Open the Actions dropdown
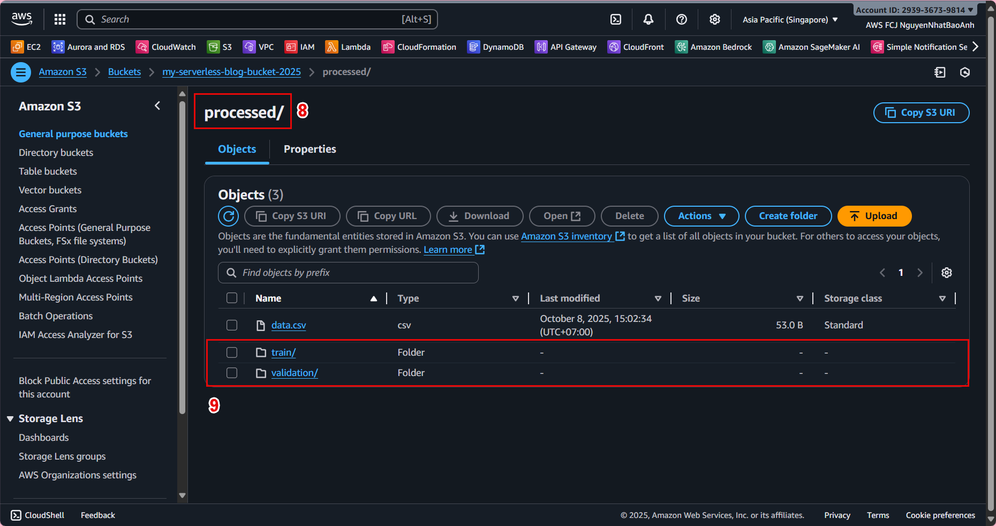 tap(701, 216)
